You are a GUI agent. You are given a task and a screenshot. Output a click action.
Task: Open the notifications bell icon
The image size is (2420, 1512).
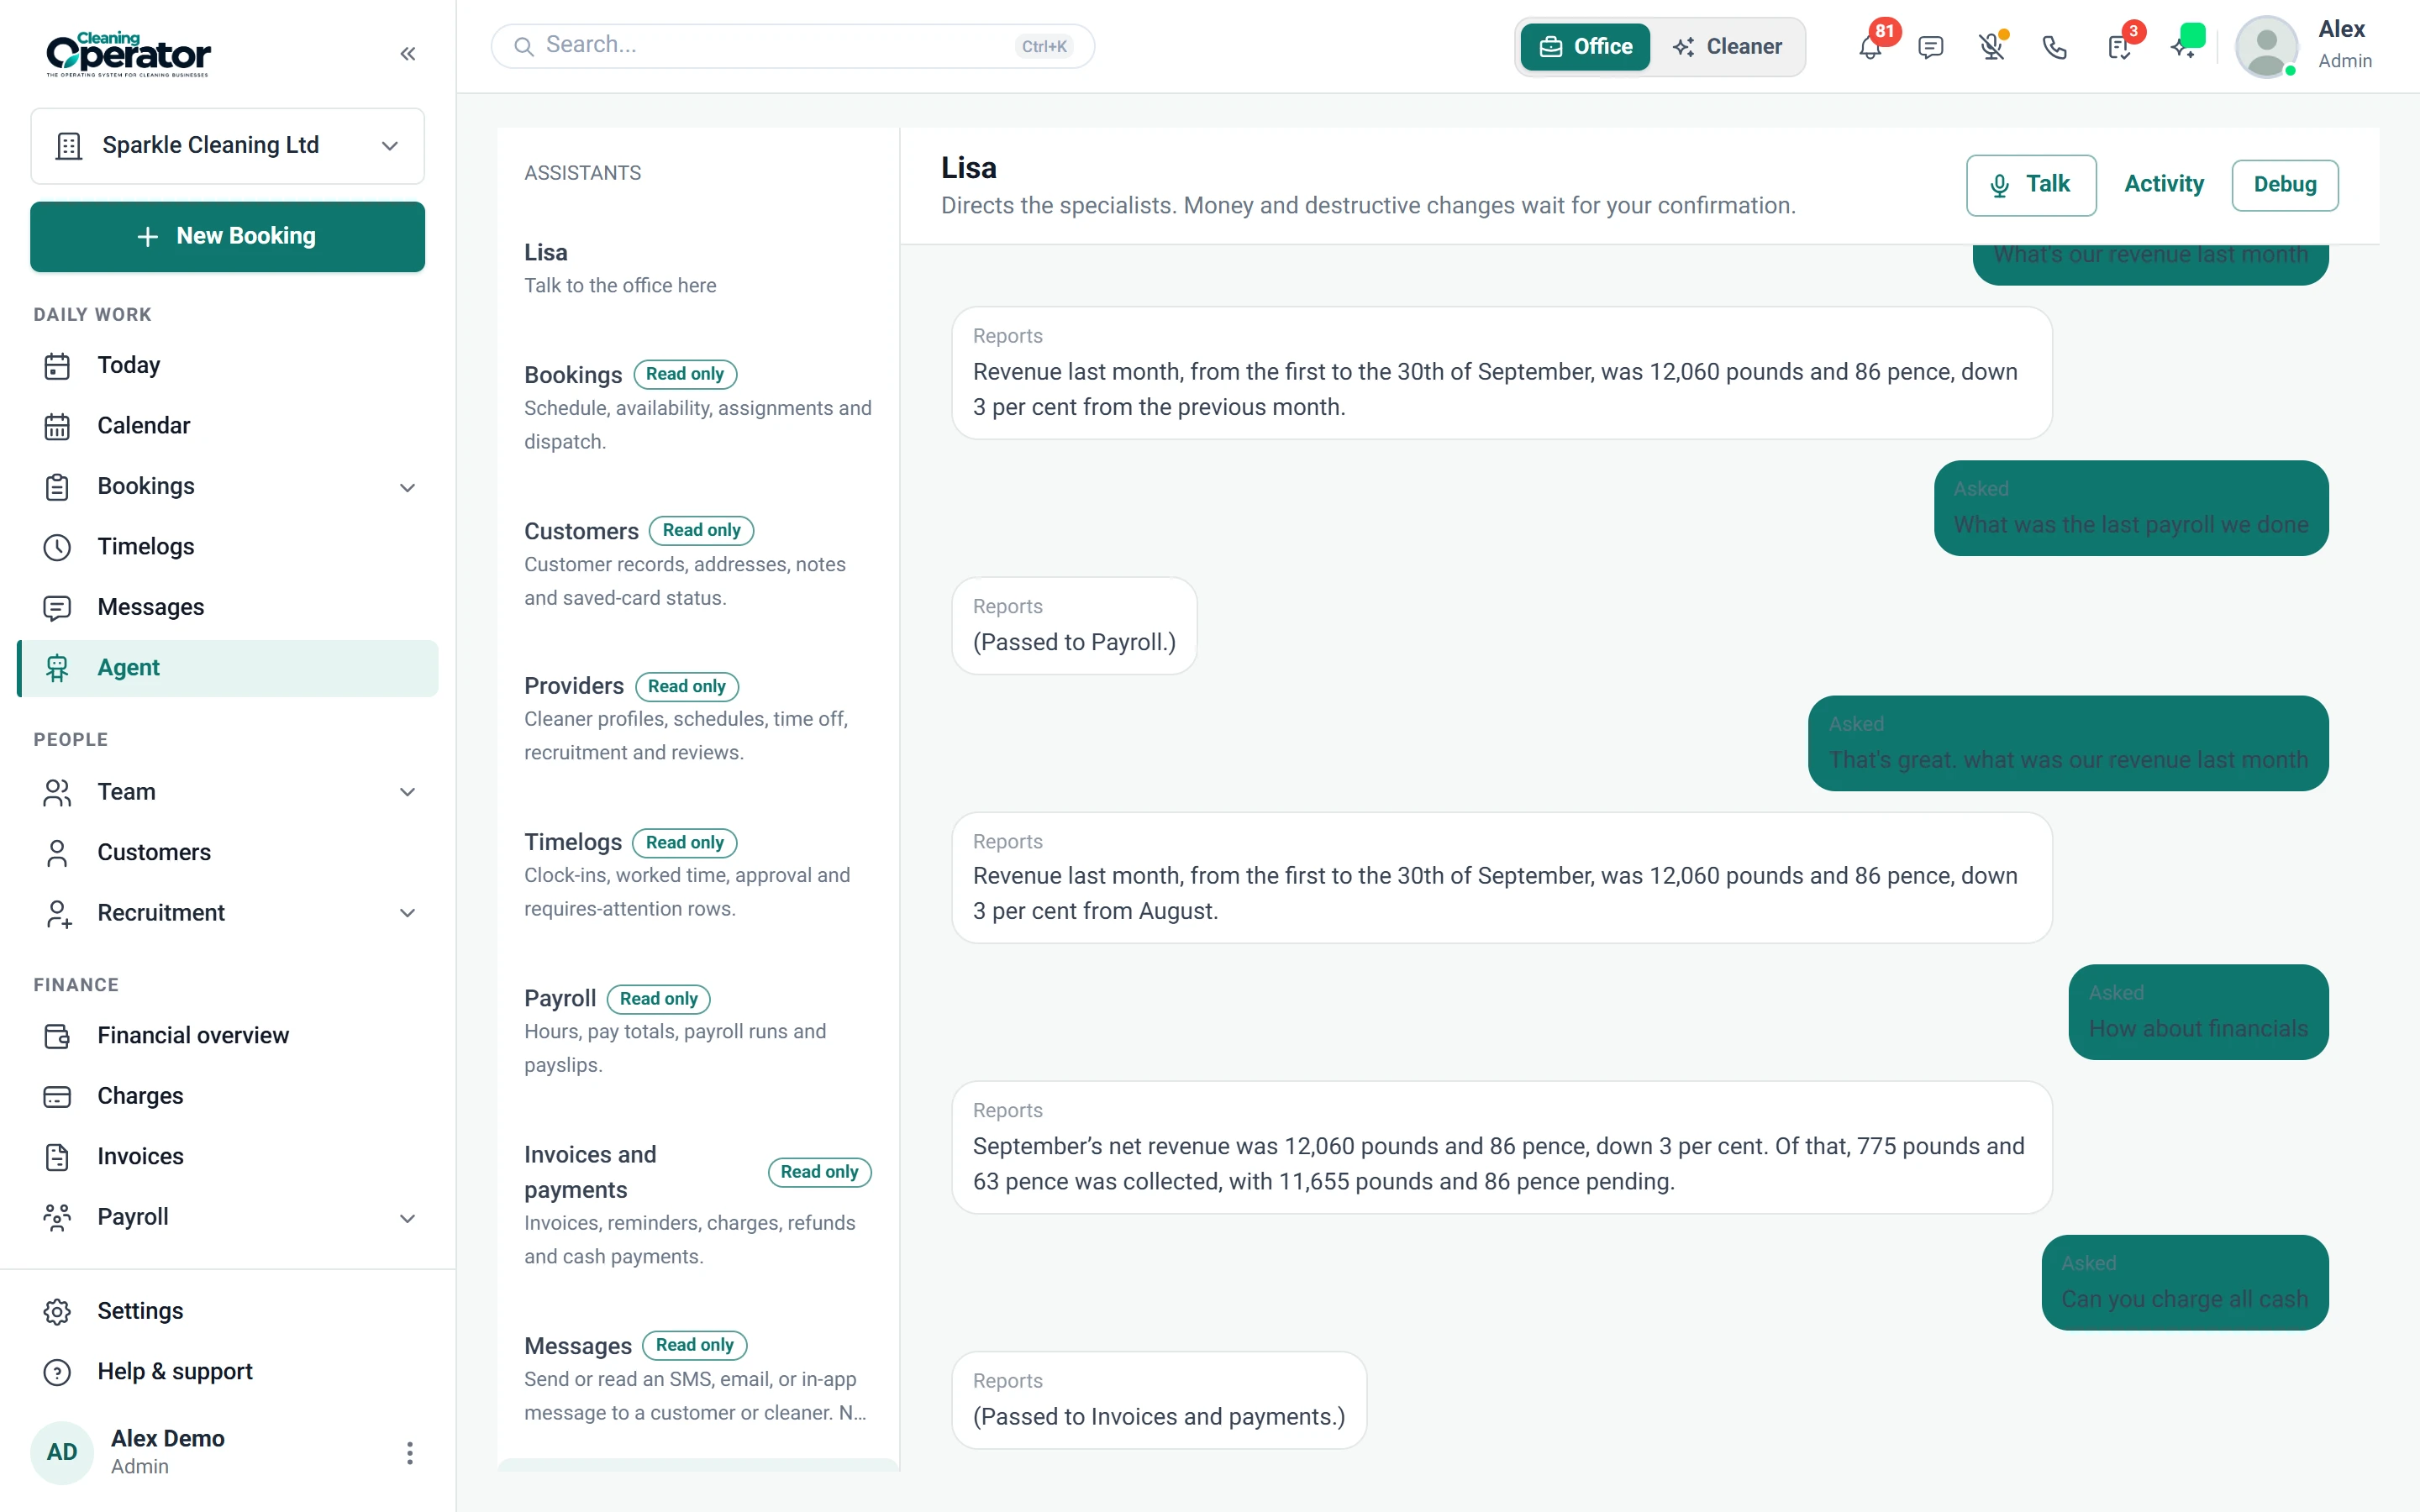pyautogui.click(x=1869, y=47)
